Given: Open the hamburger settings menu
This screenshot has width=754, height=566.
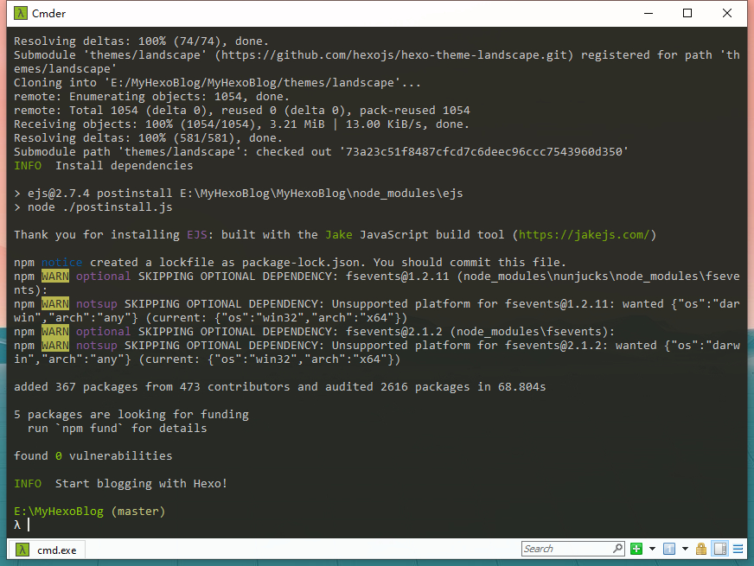Looking at the screenshot, I should click(738, 549).
